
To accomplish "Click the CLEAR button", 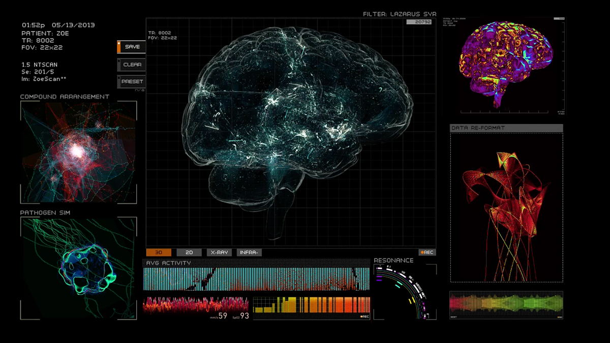I will [x=132, y=65].
